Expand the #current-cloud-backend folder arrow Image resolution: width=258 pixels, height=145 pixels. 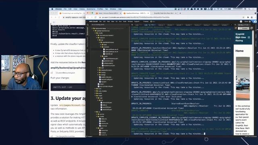97,35
